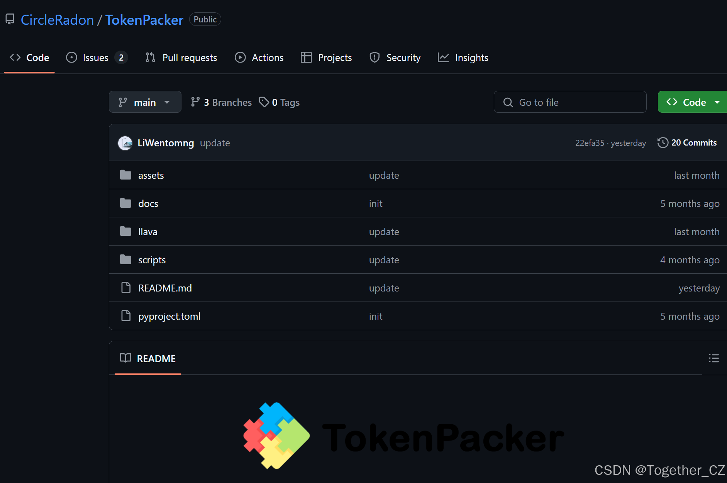Click LiWentomng's profile avatar
This screenshot has height=483, width=727.
click(125, 142)
